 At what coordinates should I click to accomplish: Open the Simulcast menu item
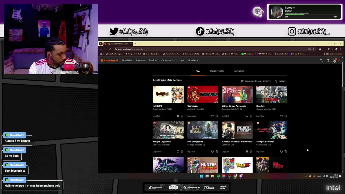click(153, 60)
